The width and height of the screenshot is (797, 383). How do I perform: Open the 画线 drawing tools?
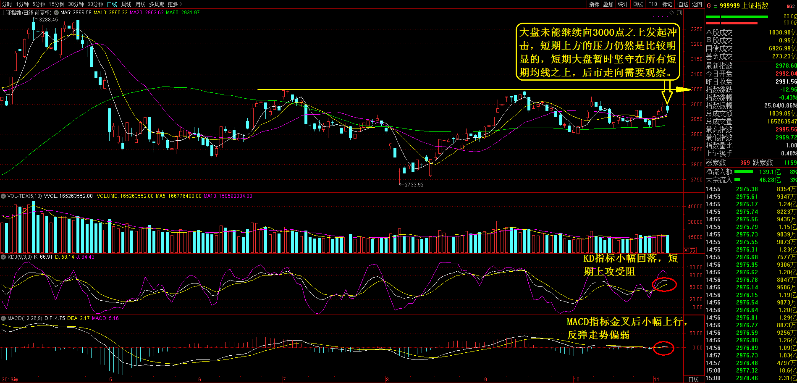click(x=638, y=4)
